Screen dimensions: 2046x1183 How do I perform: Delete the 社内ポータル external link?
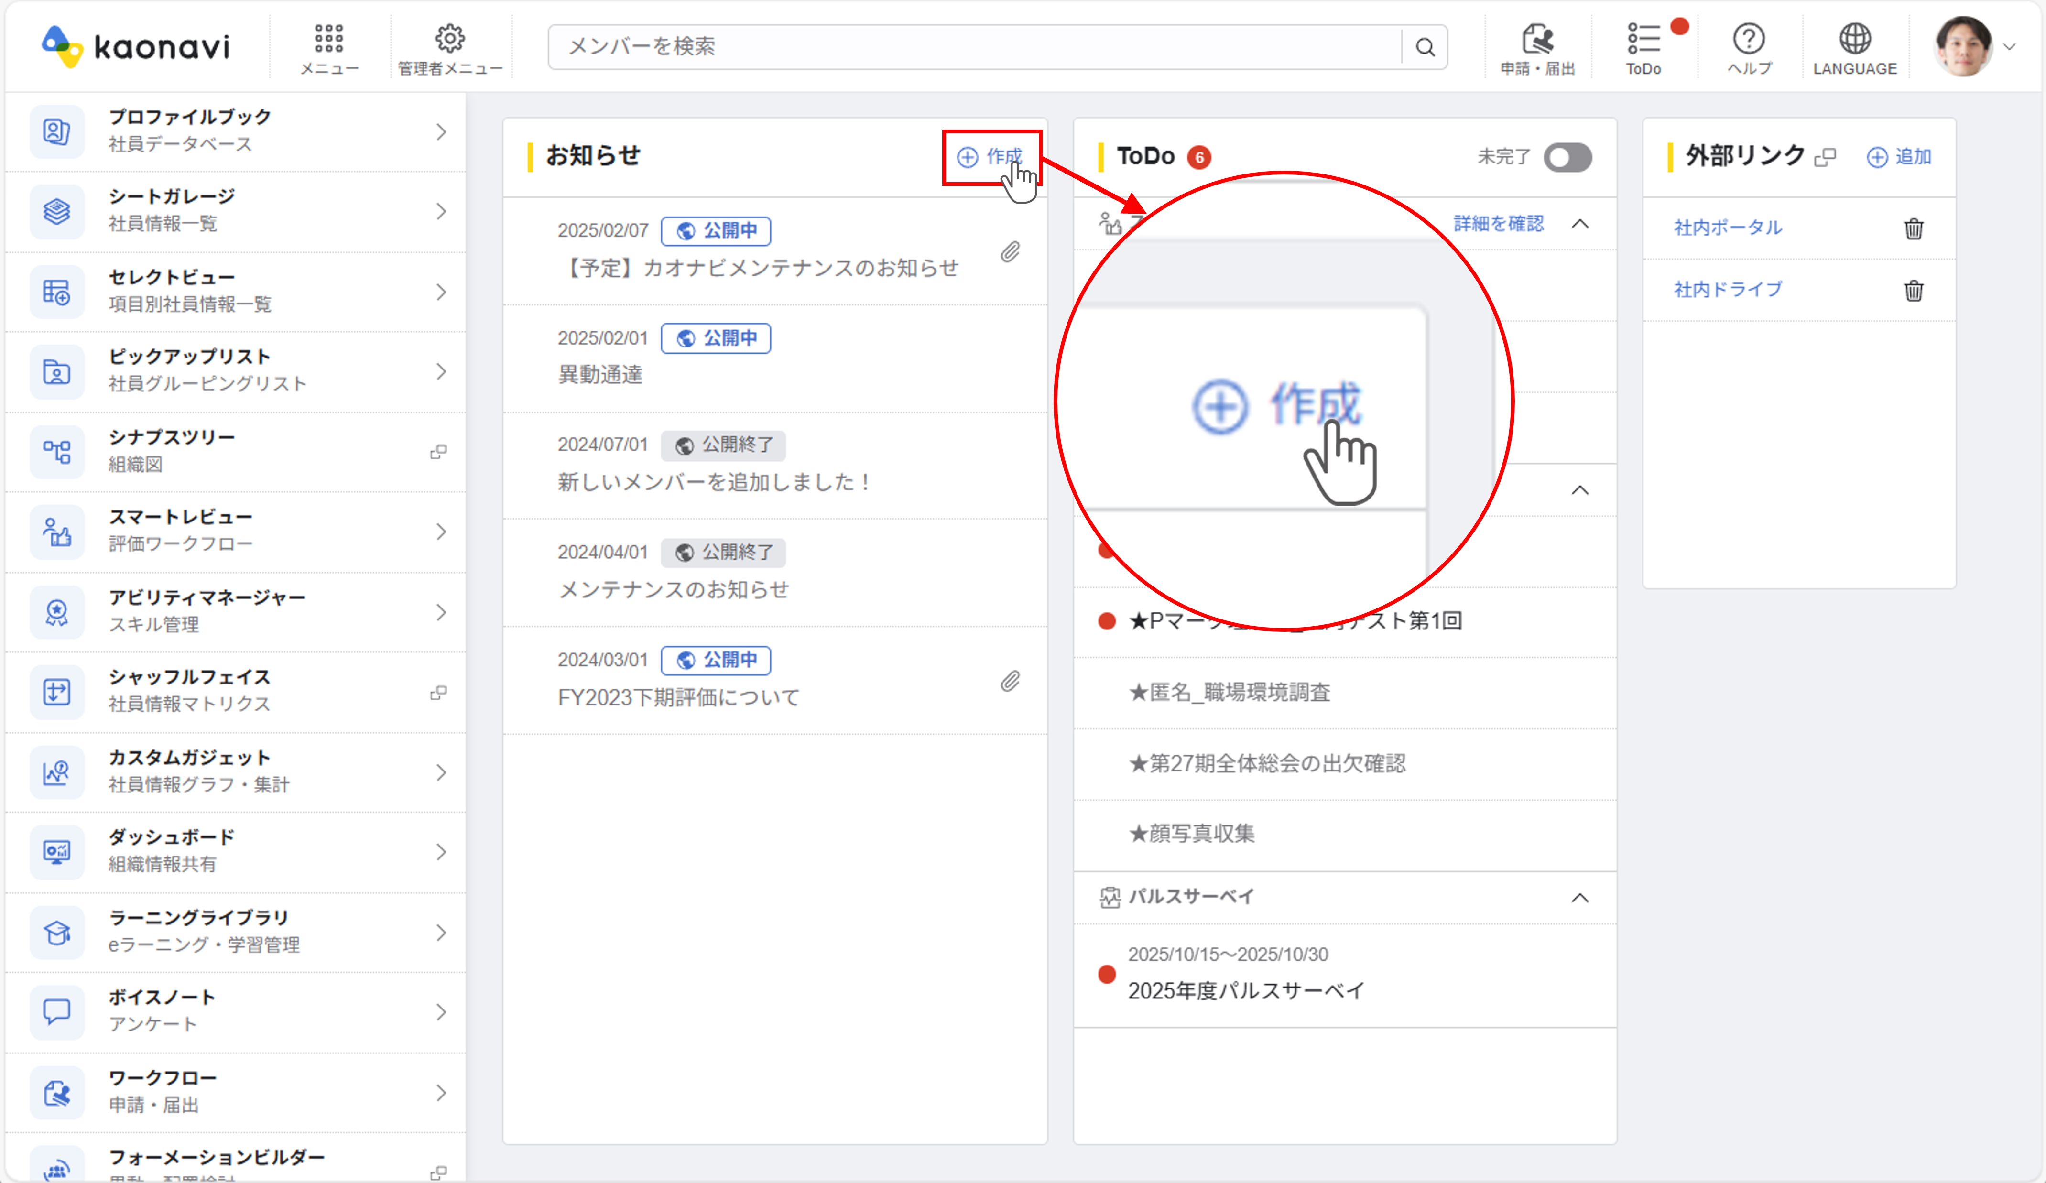1914,228
